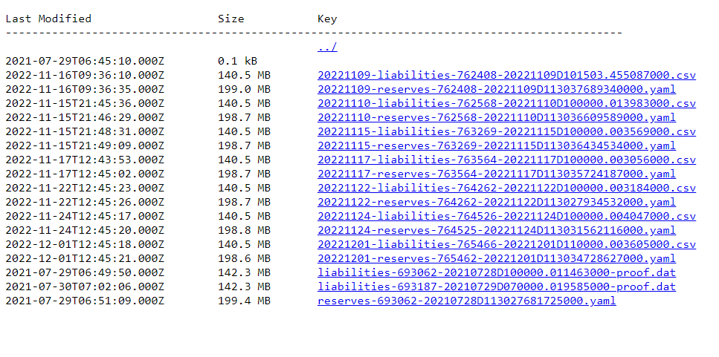Open the 20221110 liabilities CSV link
Image resolution: width=719 pixels, height=357 pixels.
point(506,103)
